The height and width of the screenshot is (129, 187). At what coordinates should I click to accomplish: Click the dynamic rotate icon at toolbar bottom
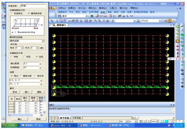coord(182,86)
